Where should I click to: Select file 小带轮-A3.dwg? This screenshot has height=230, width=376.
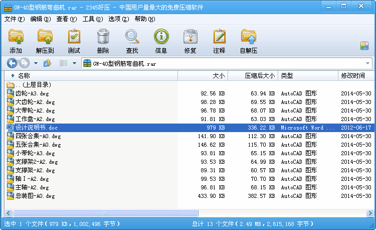pos(190,153)
